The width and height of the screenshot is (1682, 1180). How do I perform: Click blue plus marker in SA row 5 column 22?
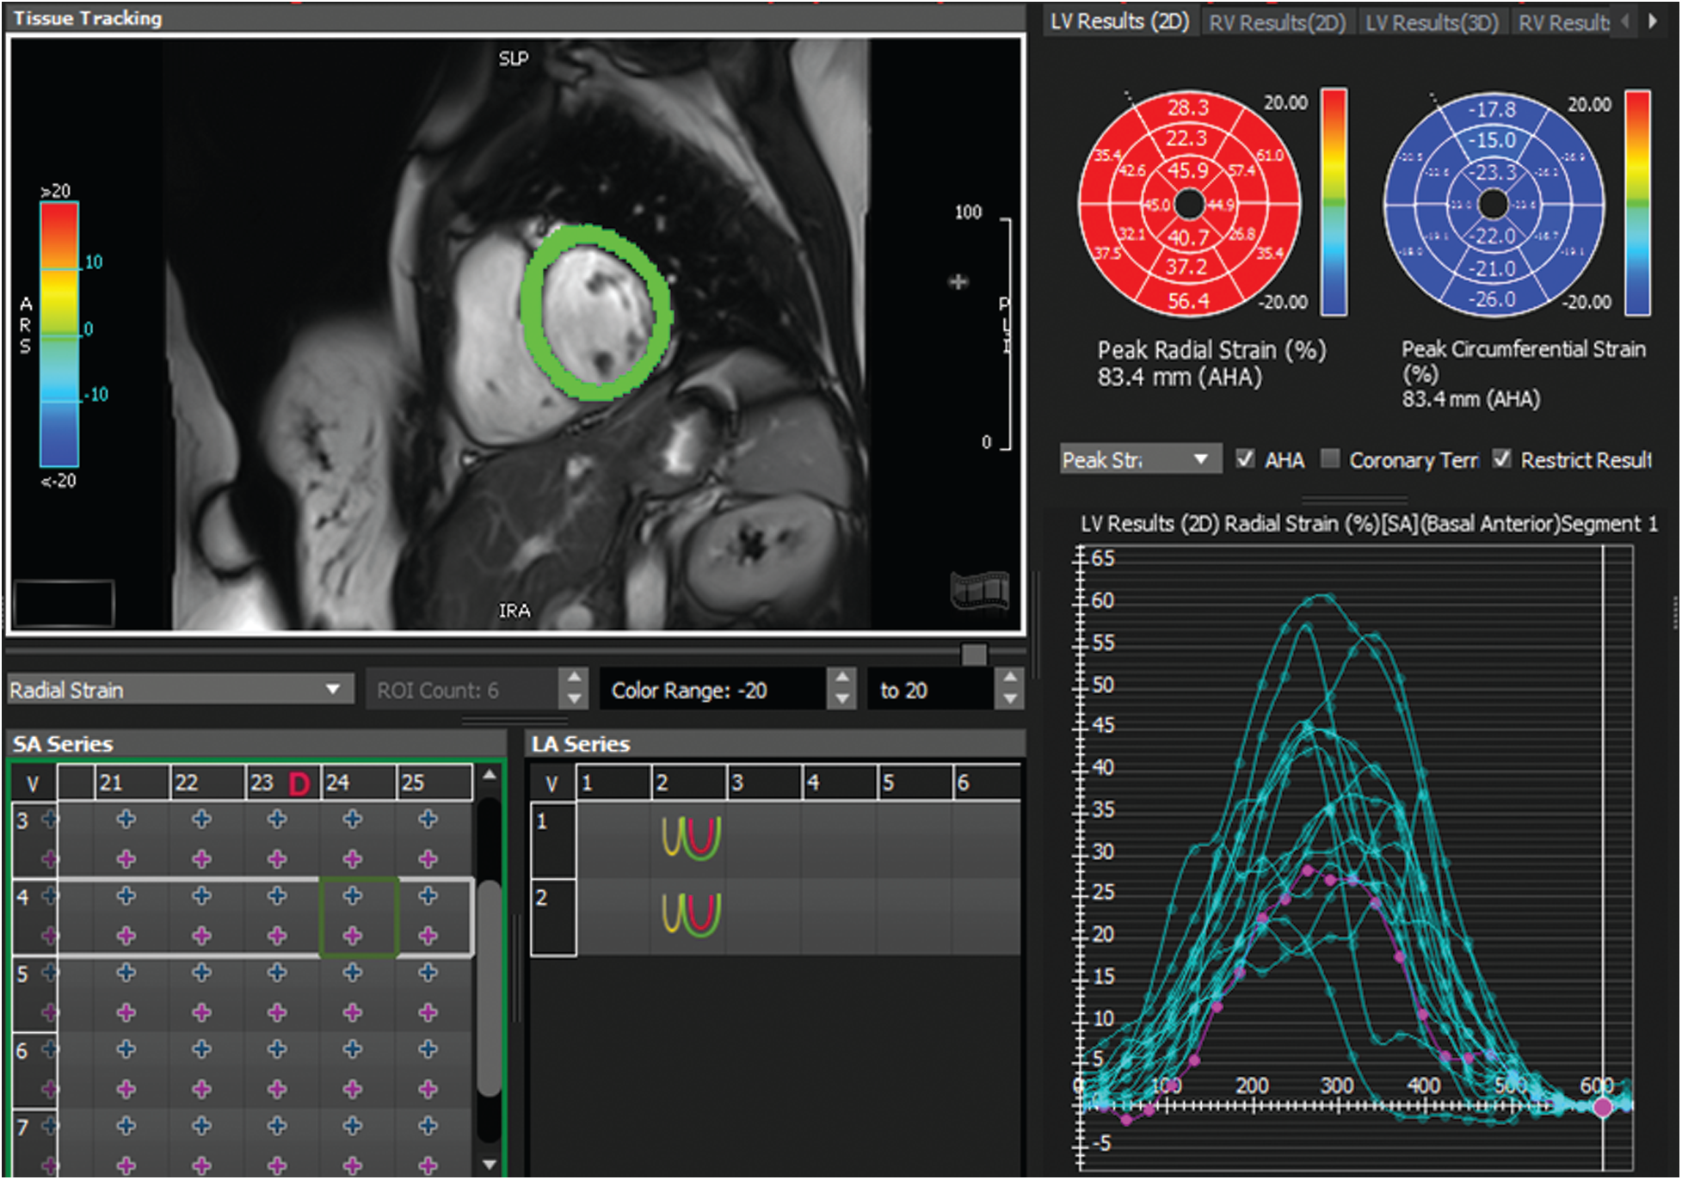click(x=202, y=973)
